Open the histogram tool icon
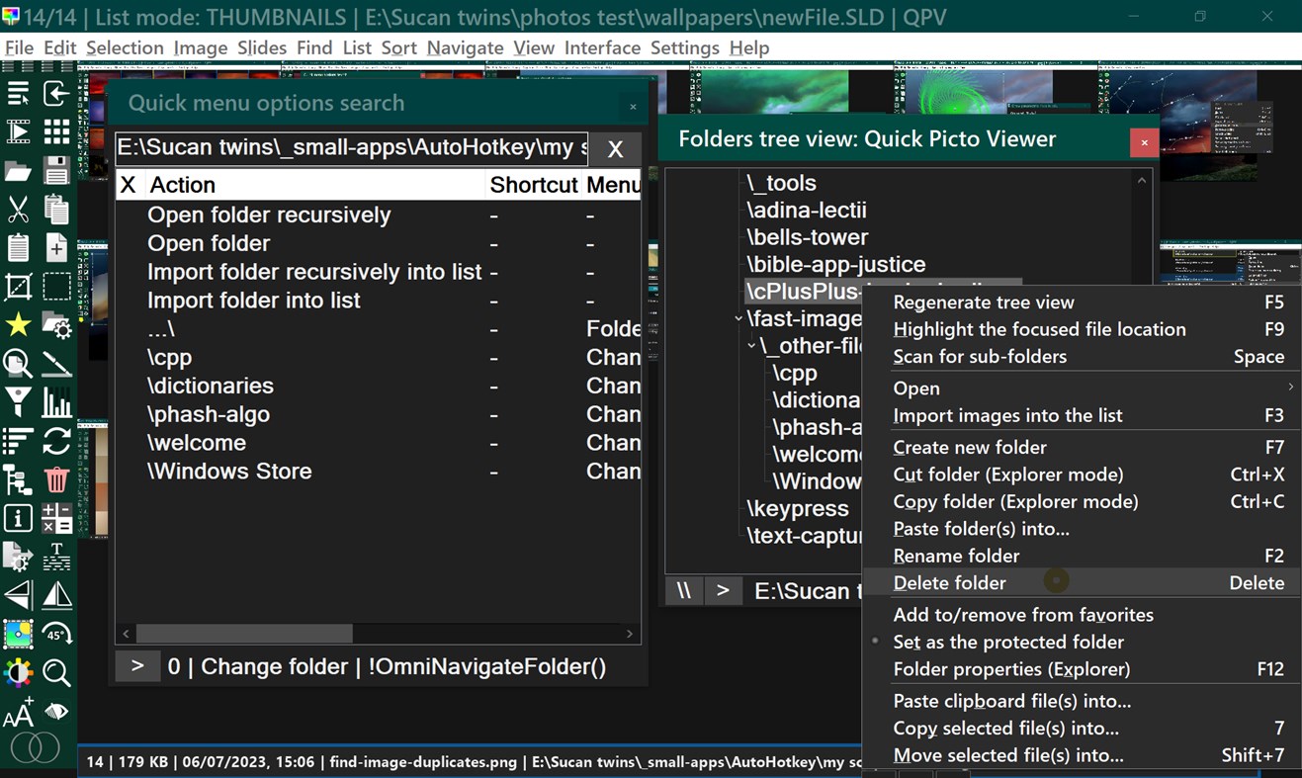Screen dimensions: 1302x778 (x=57, y=401)
